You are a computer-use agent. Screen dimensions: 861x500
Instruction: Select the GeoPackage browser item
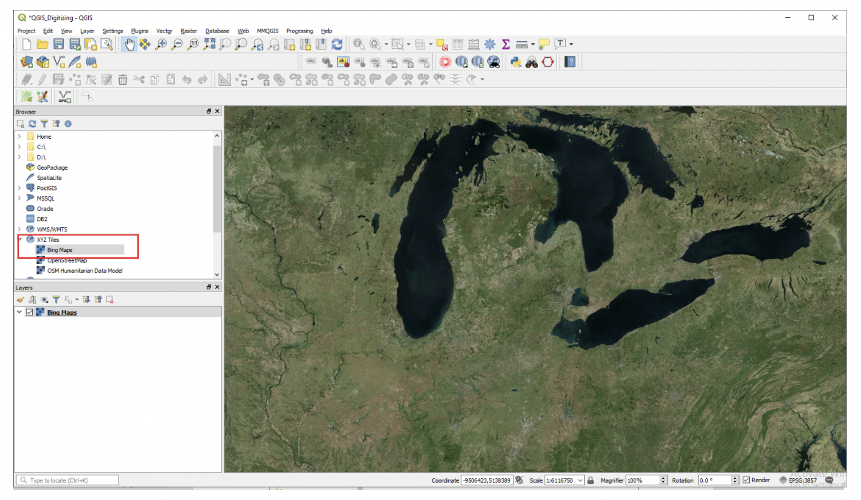[52, 168]
